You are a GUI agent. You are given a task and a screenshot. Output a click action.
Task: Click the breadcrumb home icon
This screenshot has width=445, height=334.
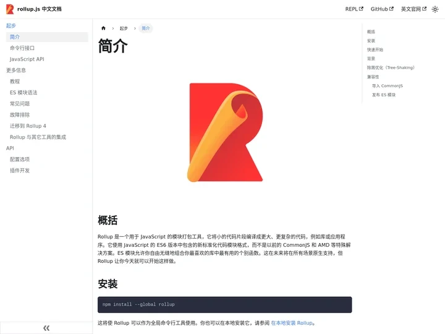[103, 28]
